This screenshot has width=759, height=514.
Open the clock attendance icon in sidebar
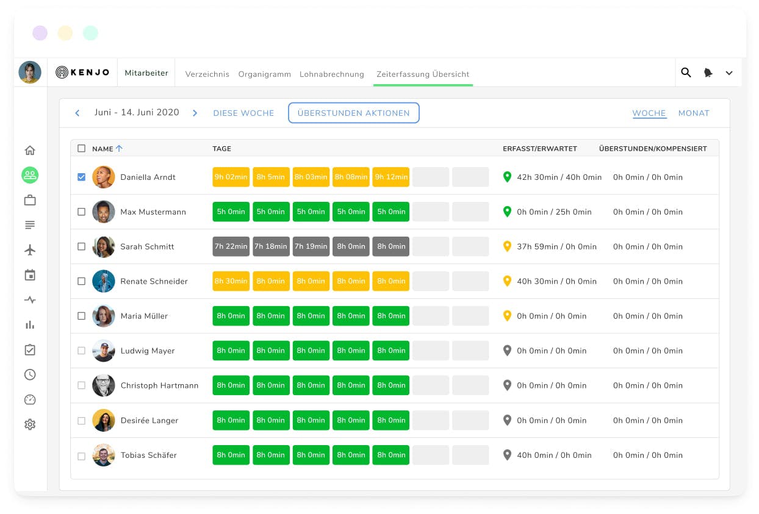30,375
